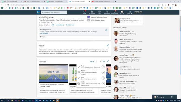Go to previous Featured item arrow

96,61
